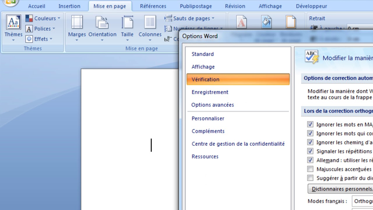Click the Dictionnaires personnels button

click(x=340, y=189)
